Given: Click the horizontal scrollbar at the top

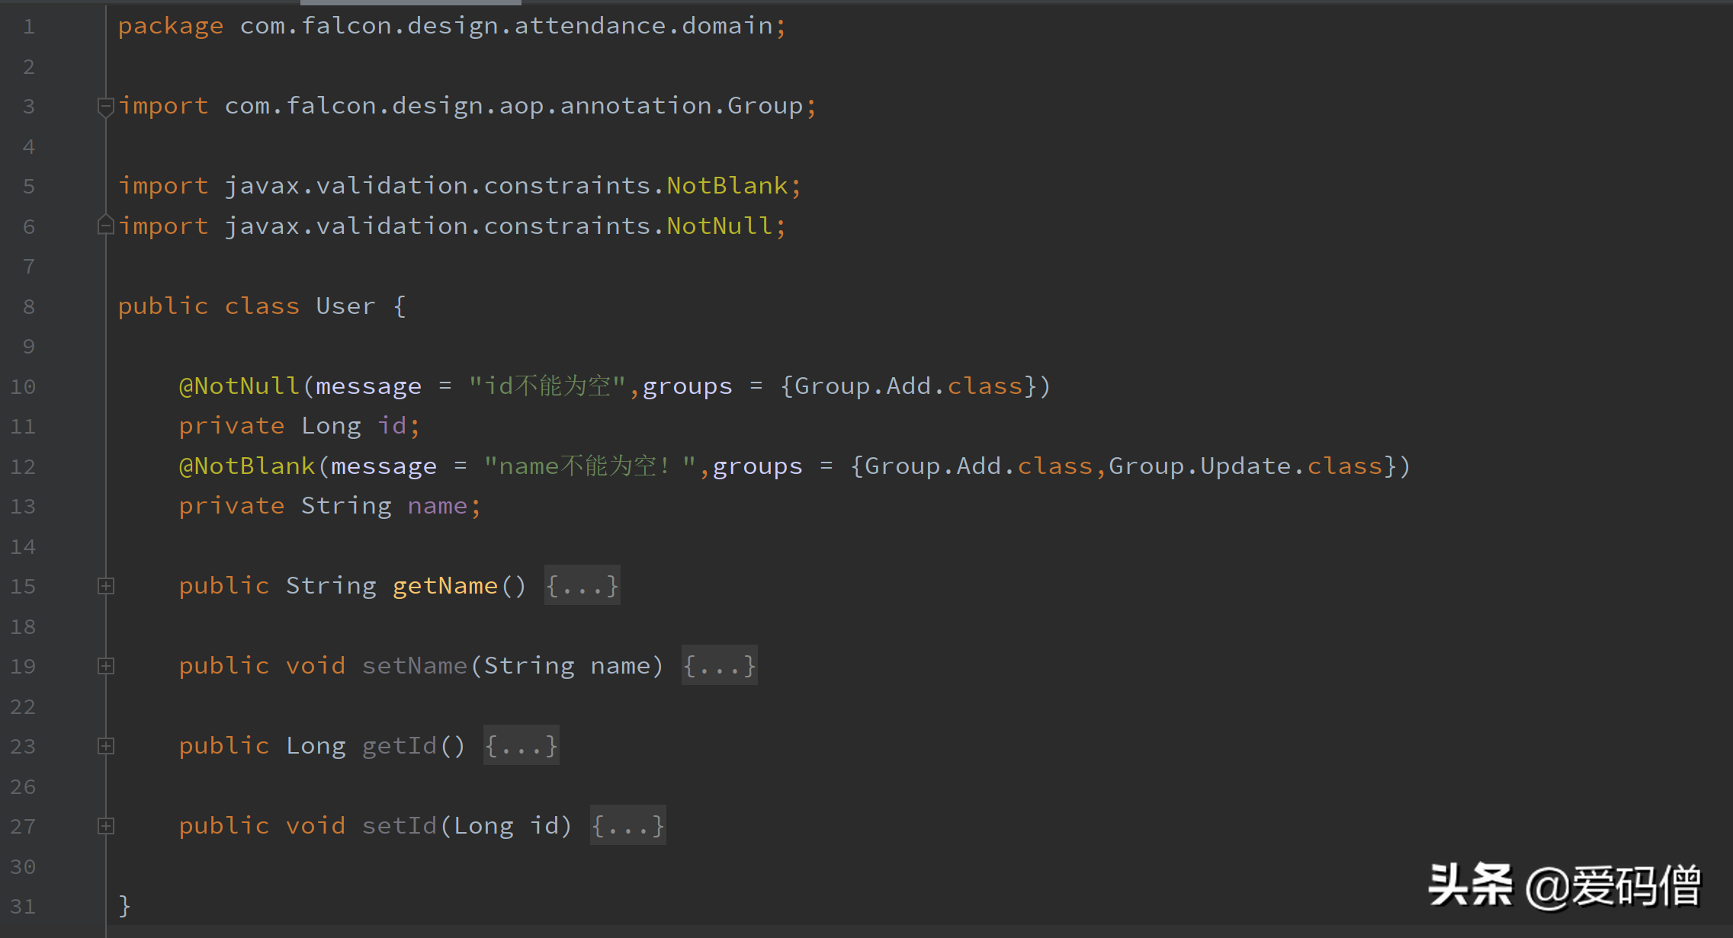Looking at the screenshot, I should tap(412, 3).
